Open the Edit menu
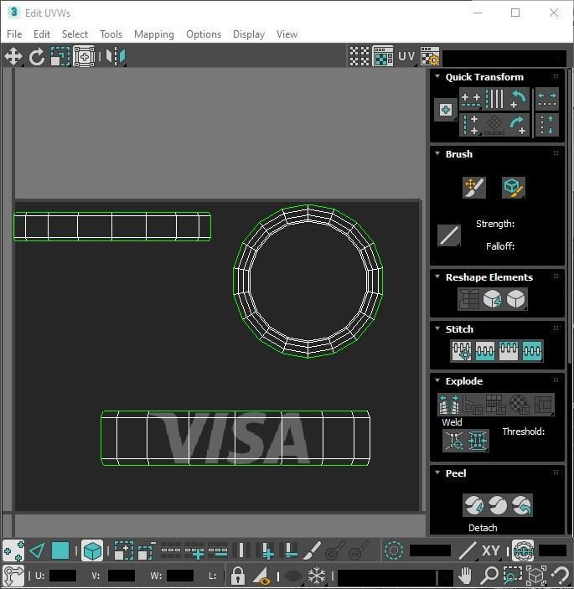 pos(42,34)
